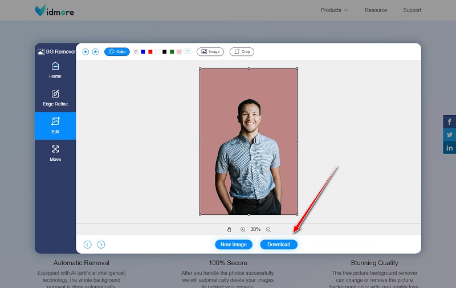
Task: Select the transparent no-color option
Action: (x=136, y=52)
